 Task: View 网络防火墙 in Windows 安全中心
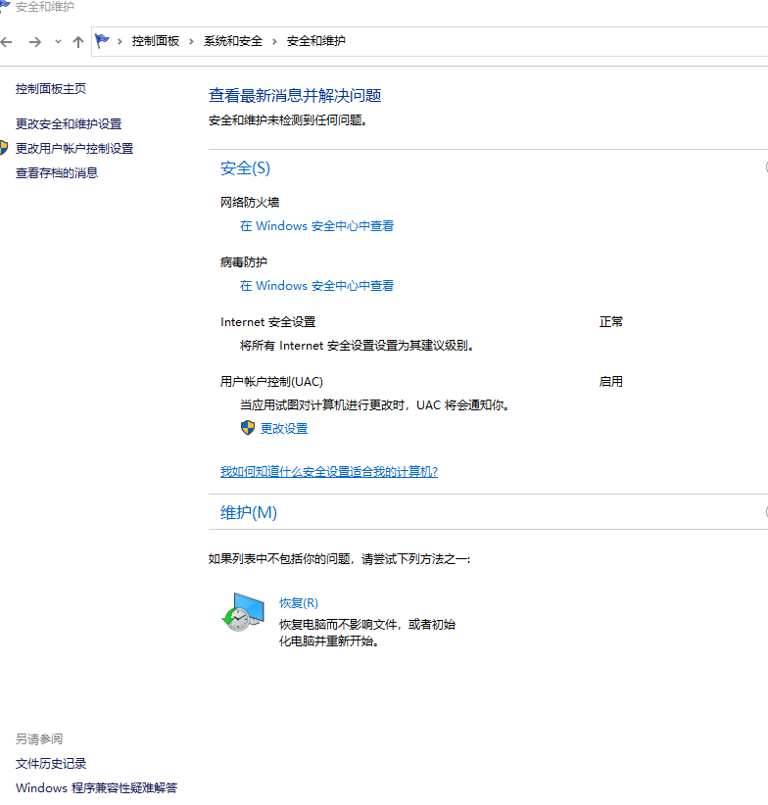[x=316, y=226]
